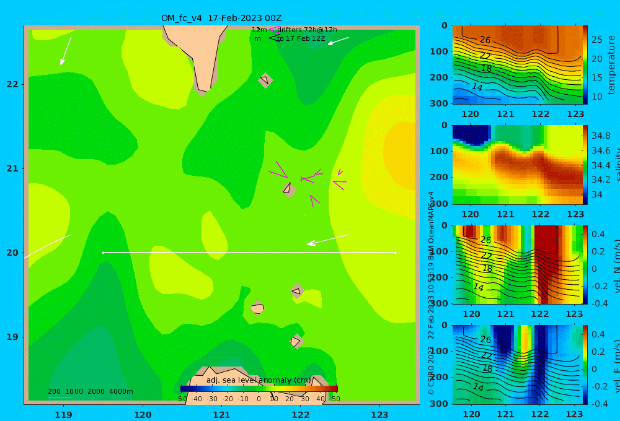620x421 pixels.
Task: Open the temperature cross-section panel
Action: pyautogui.click(x=517, y=65)
